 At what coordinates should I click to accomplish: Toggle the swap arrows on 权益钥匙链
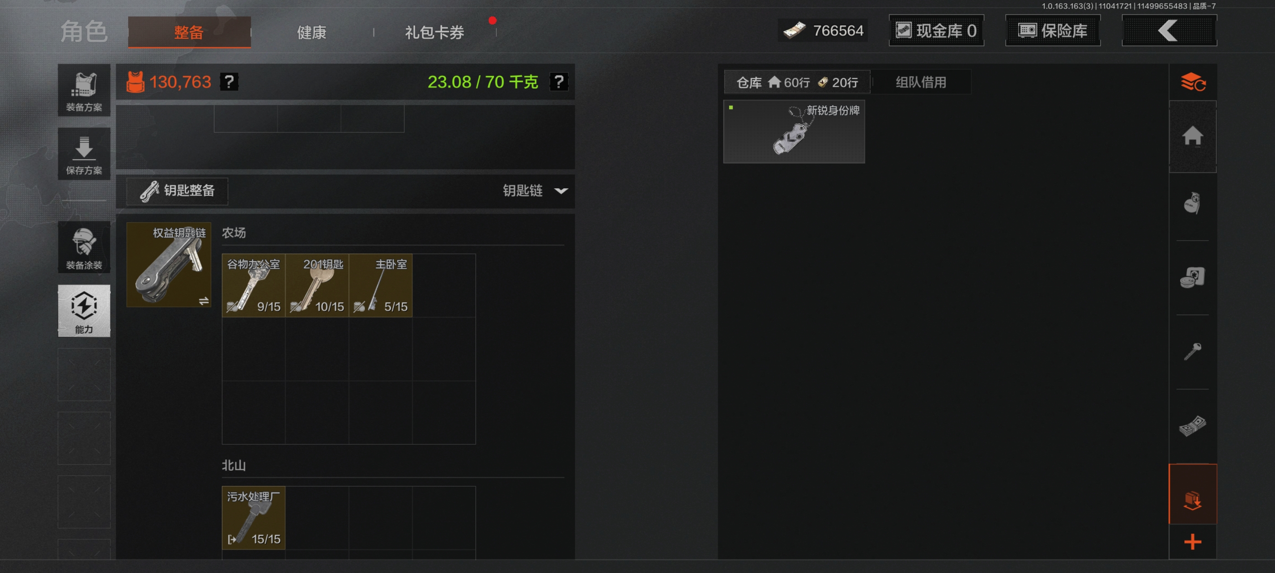click(x=204, y=301)
